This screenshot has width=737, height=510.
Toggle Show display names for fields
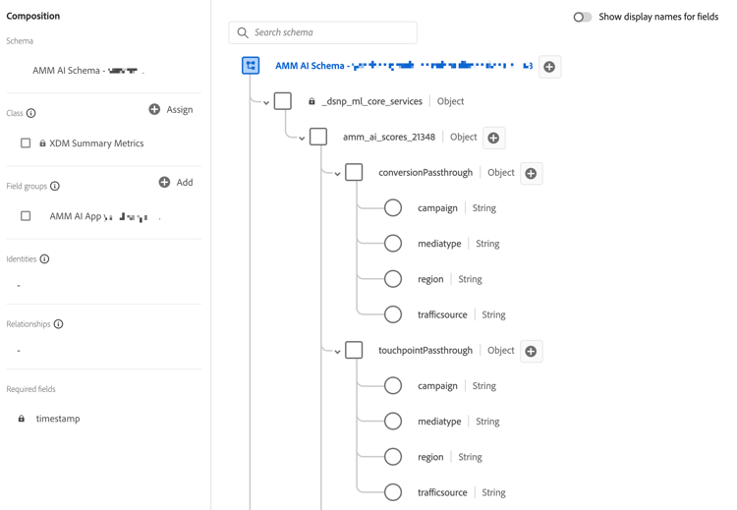click(583, 17)
